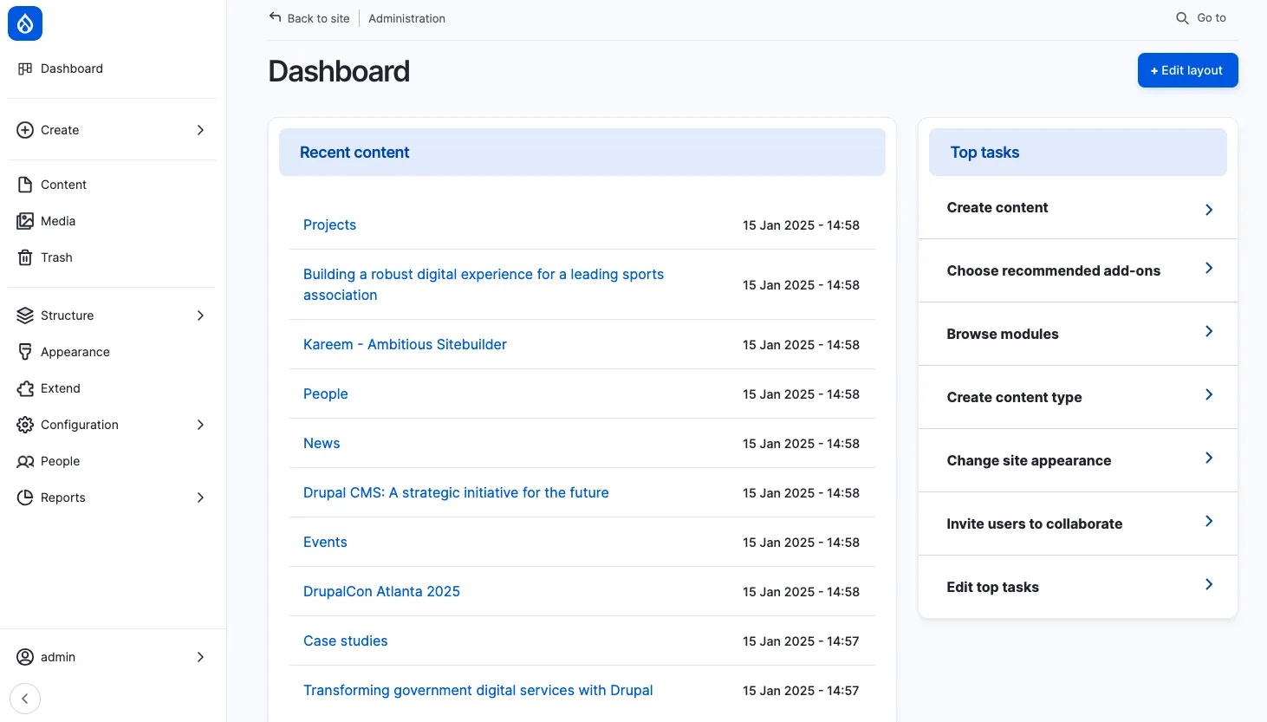Viewport: 1267px width, 722px height.
Task: Click chevron beside Browse modules
Action: (x=1209, y=331)
